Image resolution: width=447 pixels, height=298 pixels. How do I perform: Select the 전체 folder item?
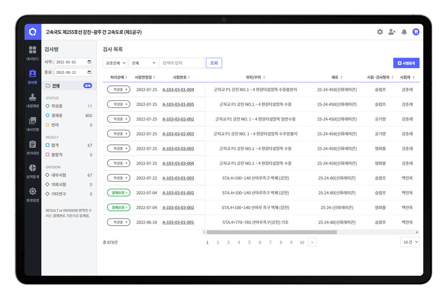pyautogui.click(x=56, y=86)
